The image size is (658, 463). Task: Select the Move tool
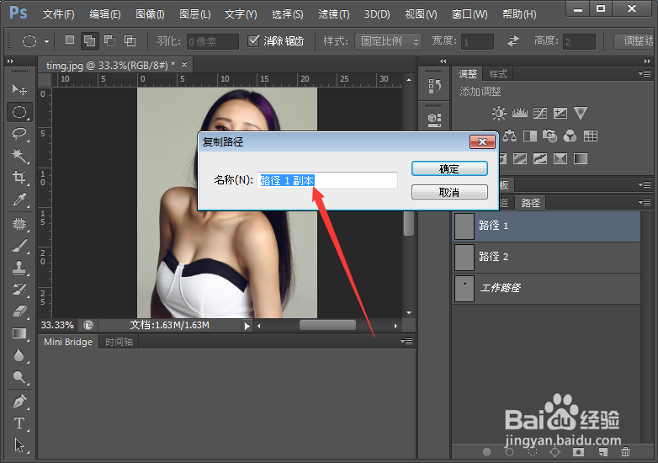click(x=19, y=89)
